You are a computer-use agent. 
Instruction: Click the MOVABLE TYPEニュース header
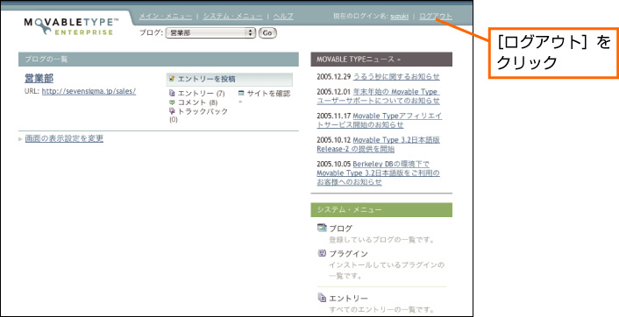[x=381, y=60]
